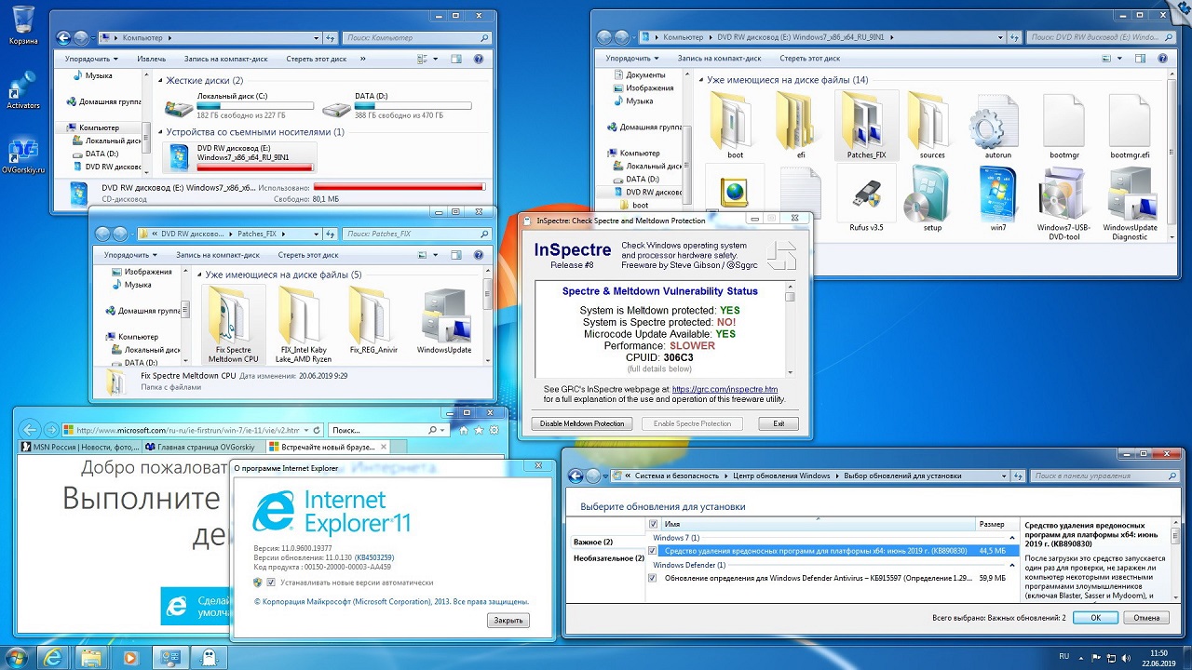Open the Rufus v3.5 file icon

[866, 196]
